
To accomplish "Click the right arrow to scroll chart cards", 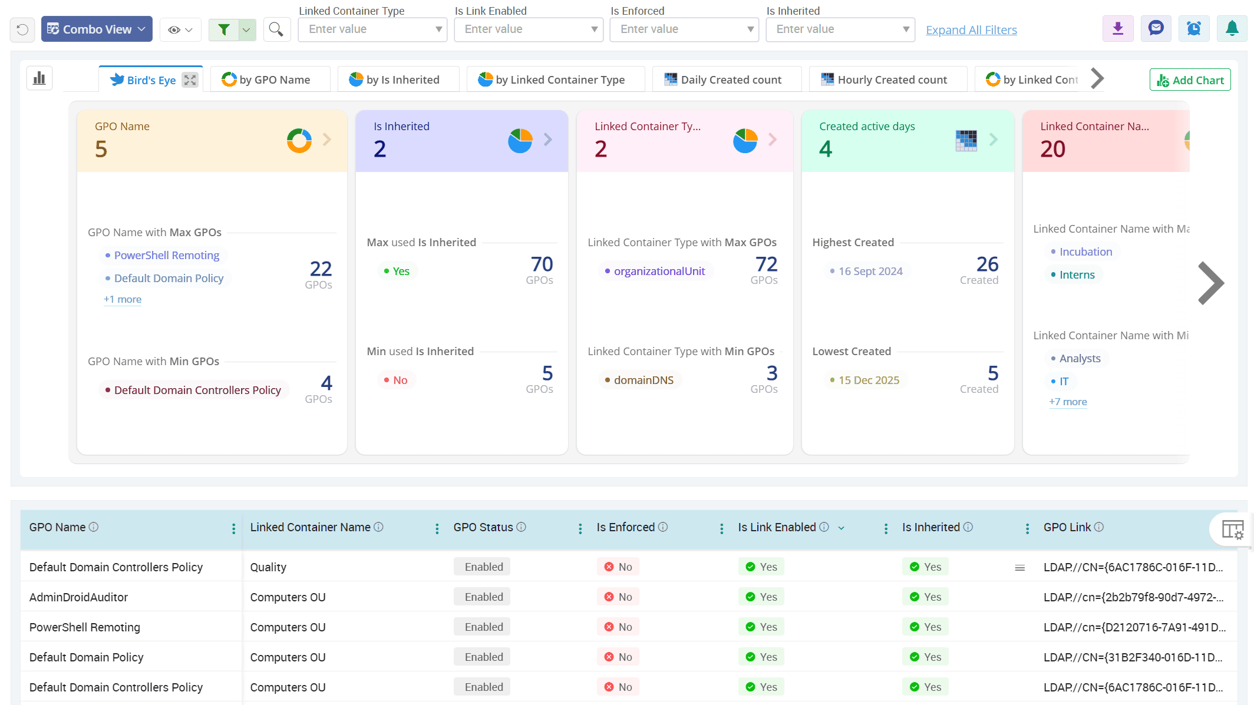I will pos(1211,283).
